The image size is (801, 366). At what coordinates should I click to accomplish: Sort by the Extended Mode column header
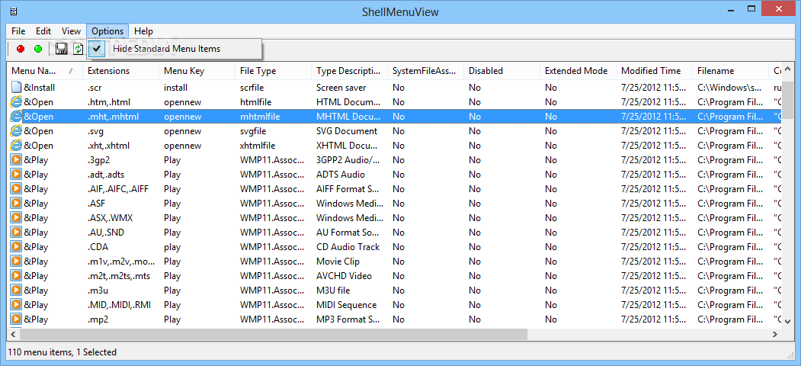pyautogui.click(x=578, y=71)
